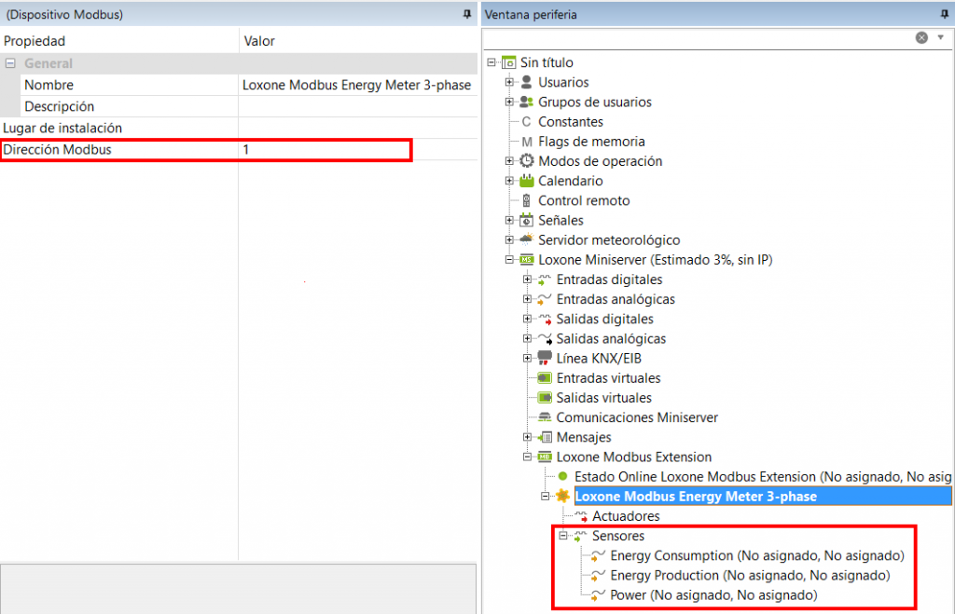Collapse the General property group
955x614 pixels.
(x=11, y=63)
